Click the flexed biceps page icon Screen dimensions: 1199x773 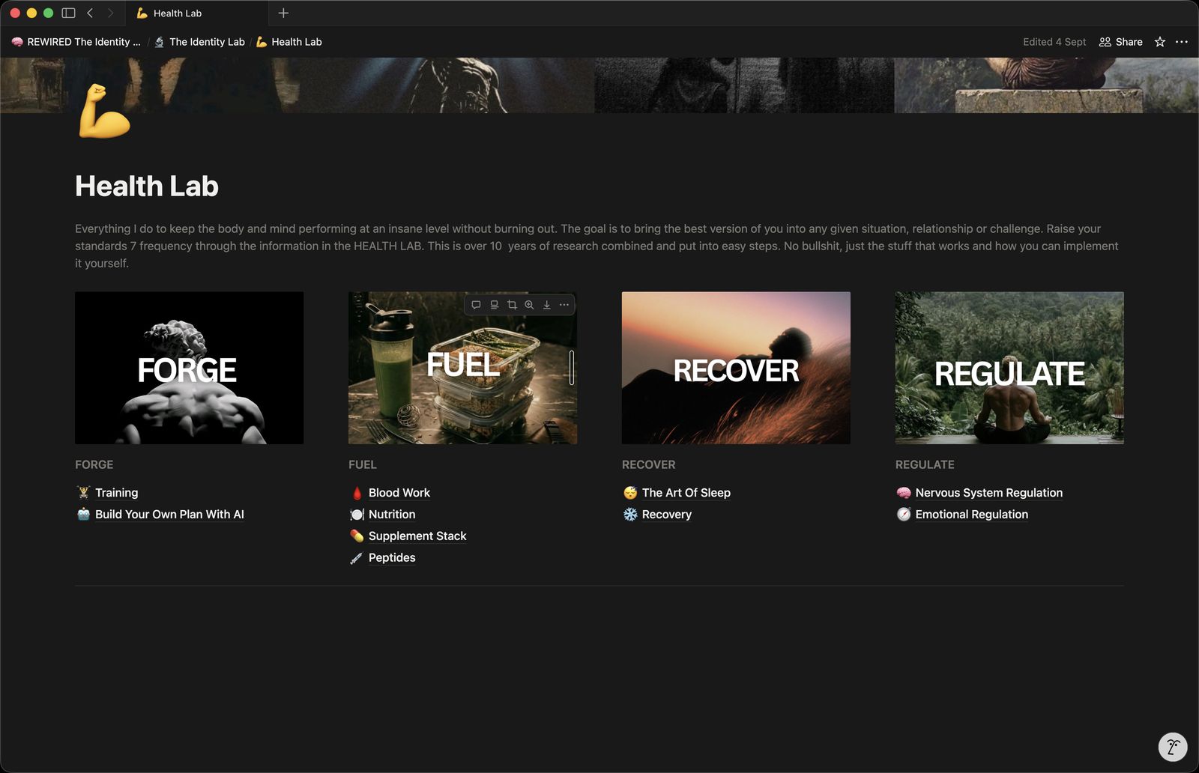[x=104, y=112]
